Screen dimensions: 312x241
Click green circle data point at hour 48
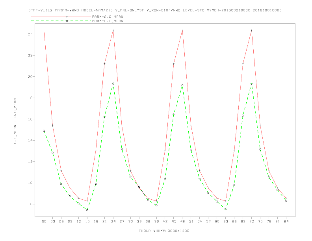tap(182, 85)
